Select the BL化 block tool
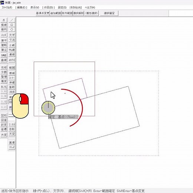 tap(4, 87)
